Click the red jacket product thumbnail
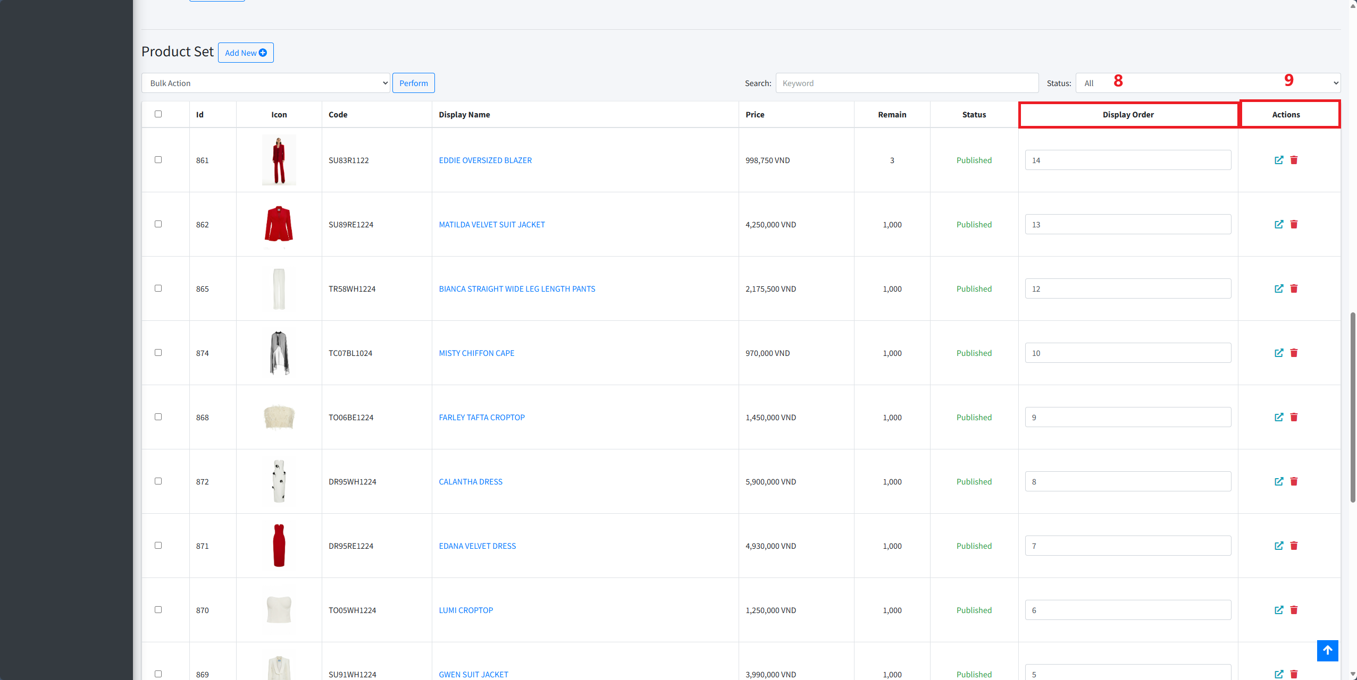 pos(279,224)
